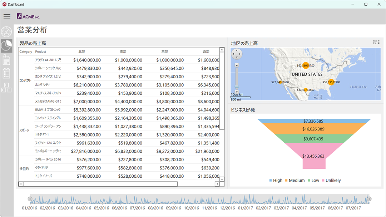
Task: Toggle the Unlikely legend item
Action: pyautogui.click(x=331, y=180)
